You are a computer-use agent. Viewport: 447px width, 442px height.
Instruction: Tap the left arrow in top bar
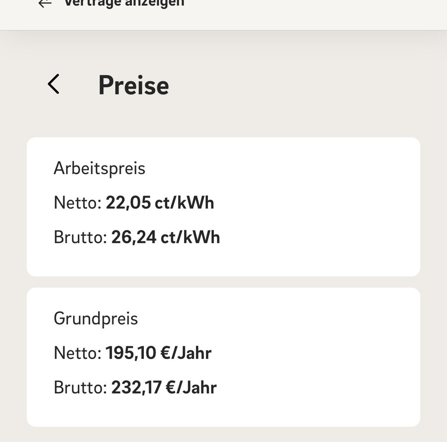coord(45,4)
